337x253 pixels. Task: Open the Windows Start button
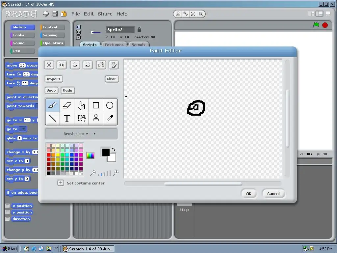(x=9, y=249)
